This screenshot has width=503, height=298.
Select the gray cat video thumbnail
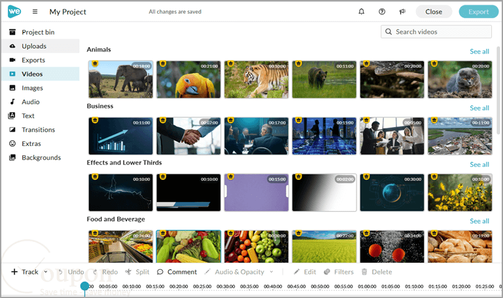tap(460, 80)
